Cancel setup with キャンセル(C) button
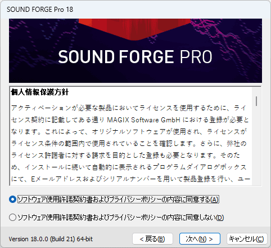Image resolution: width=271 pixels, height=248 pixels. (247, 239)
